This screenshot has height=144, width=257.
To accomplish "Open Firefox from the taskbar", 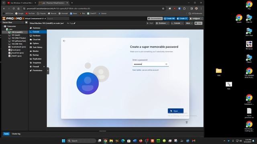I will click(141, 141).
